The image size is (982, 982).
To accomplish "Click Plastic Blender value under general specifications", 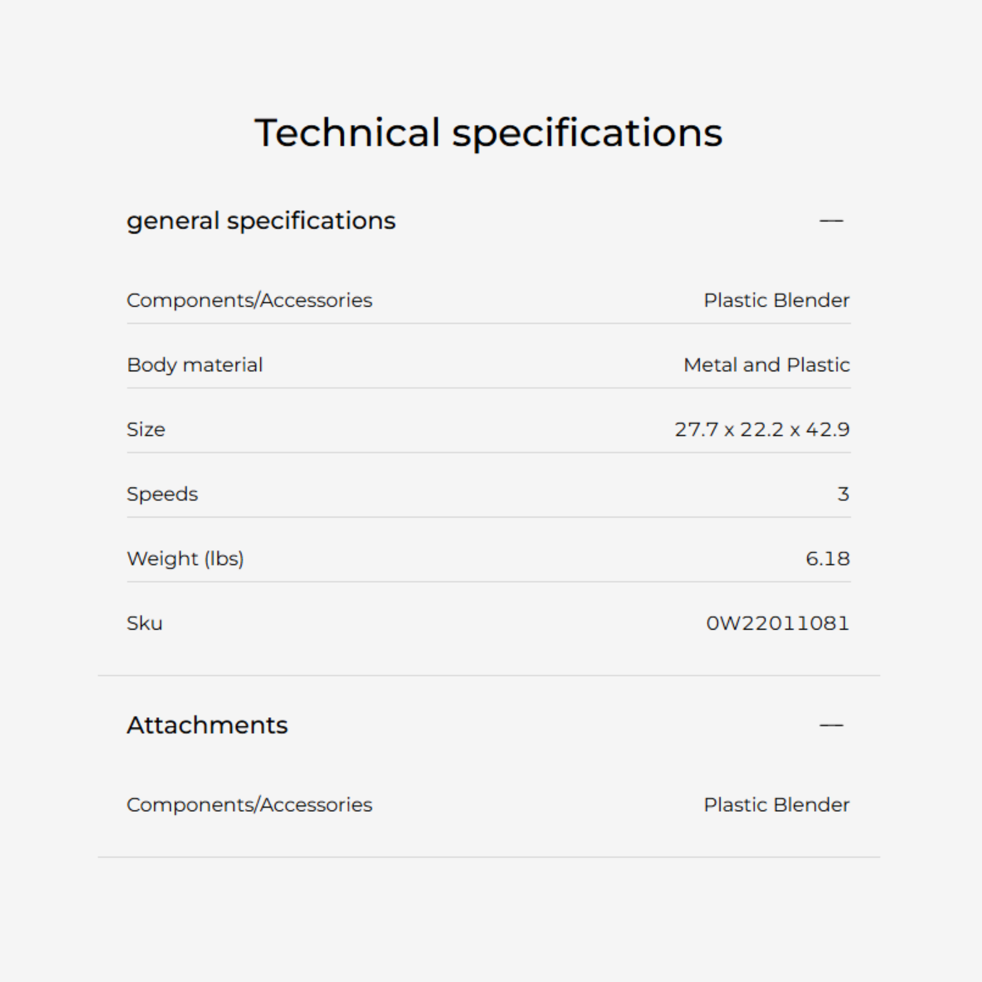I will click(x=776, y=300).
